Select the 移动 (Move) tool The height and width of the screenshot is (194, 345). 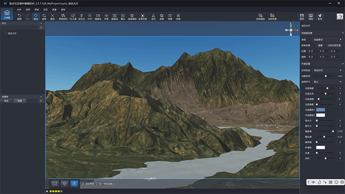(36, 17)
